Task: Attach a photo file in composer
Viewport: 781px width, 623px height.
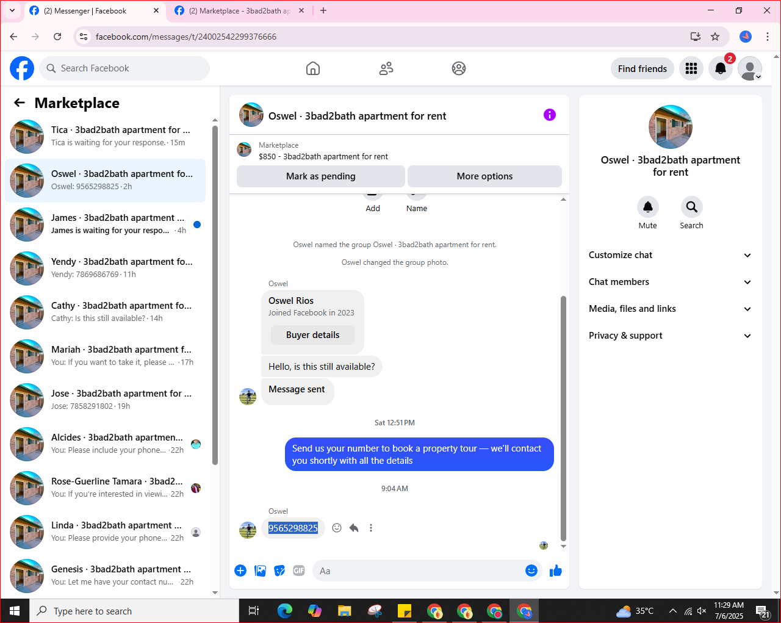Action: (x=260, y=571)
